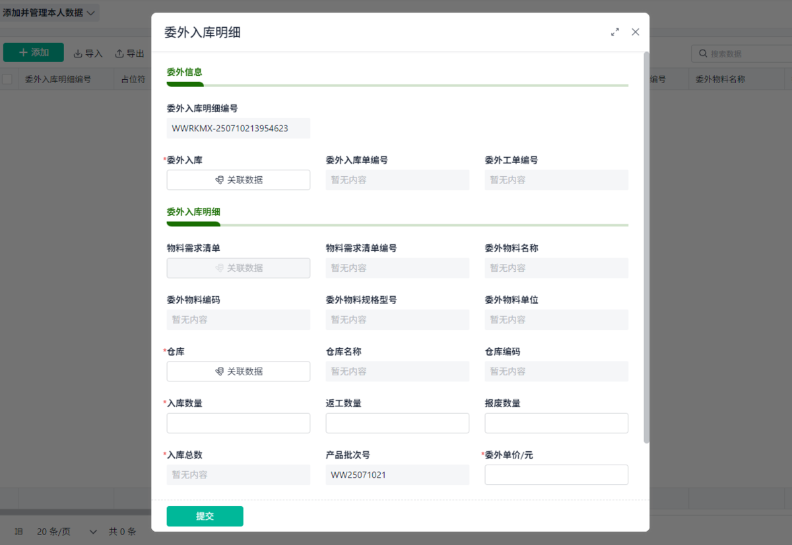Click the dialog vertical scrollbar

647,247
